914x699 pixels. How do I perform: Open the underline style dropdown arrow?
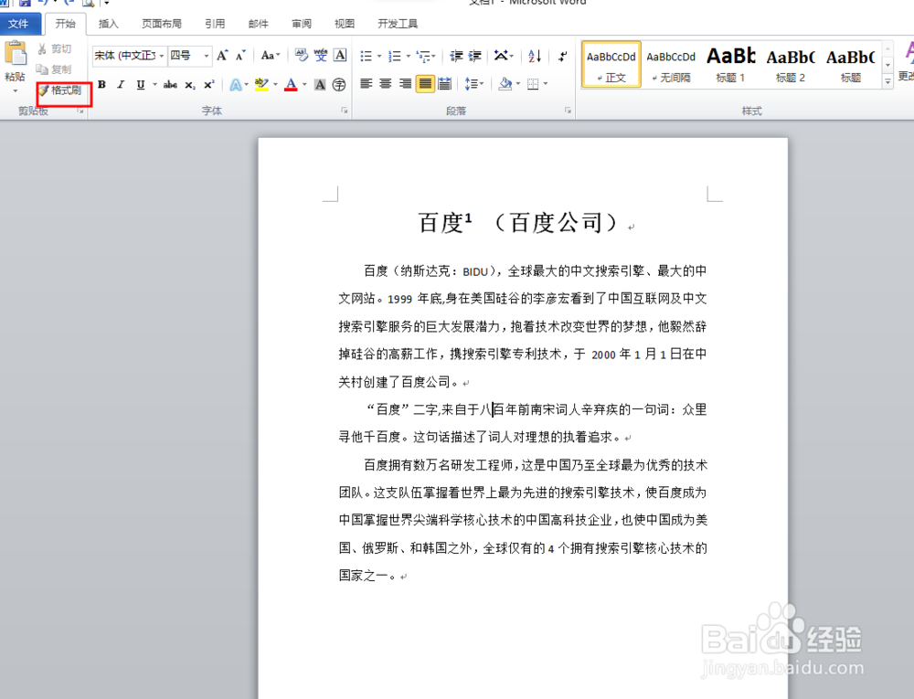pos(155,85)
